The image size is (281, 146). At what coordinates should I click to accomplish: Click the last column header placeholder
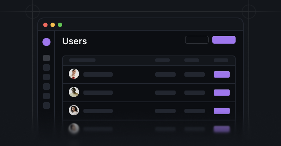point(221,60)
